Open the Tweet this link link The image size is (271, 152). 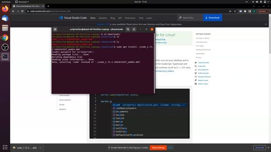pyautogui.click(x=203, y=62)
